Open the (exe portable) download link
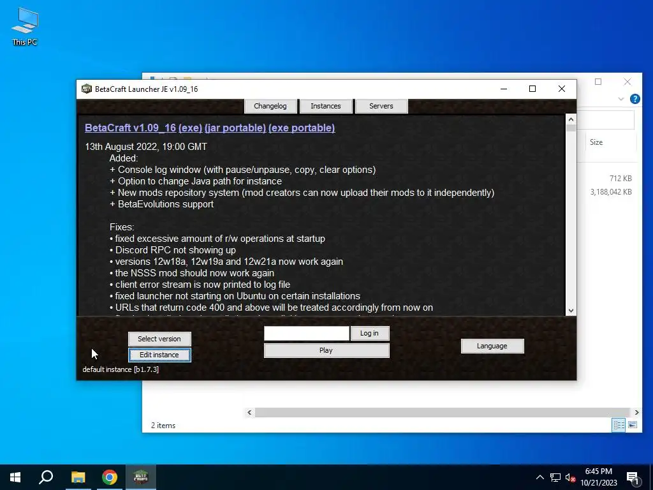The width and height of the screenshot is (653, 490). (302, 128)
